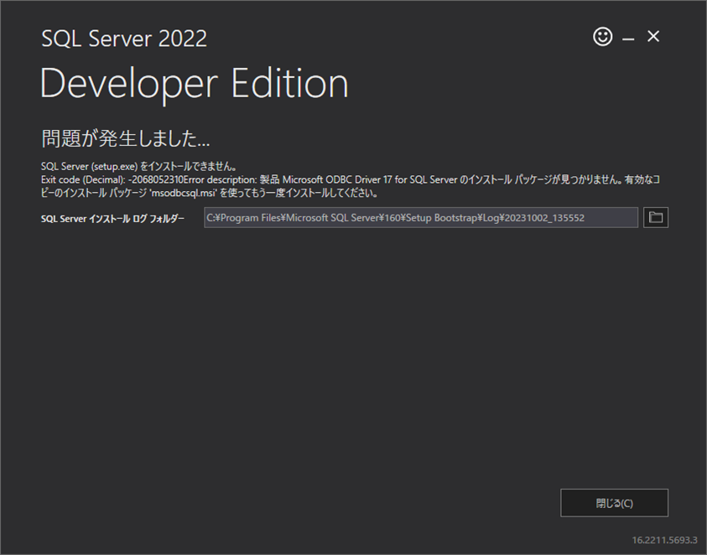
Task: Minimize the SQL Server setup window
Action: point(627,37)
